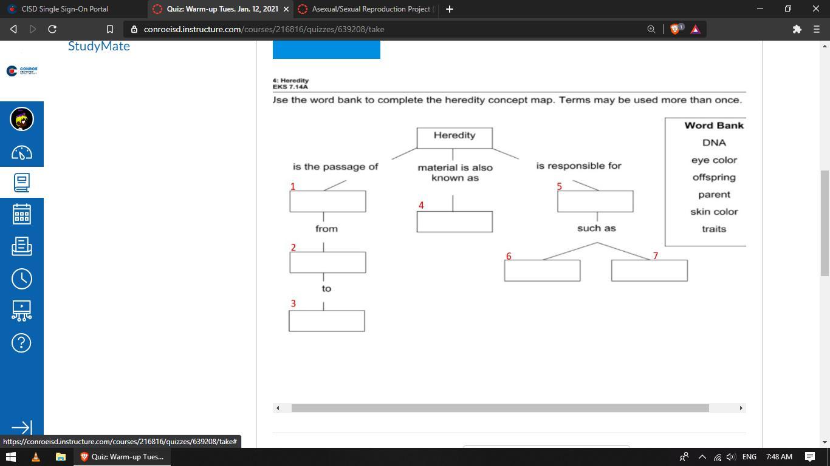Open the browser Extensions puzzle icon
This screenshot has width=830, height=466.
point(797,29)
